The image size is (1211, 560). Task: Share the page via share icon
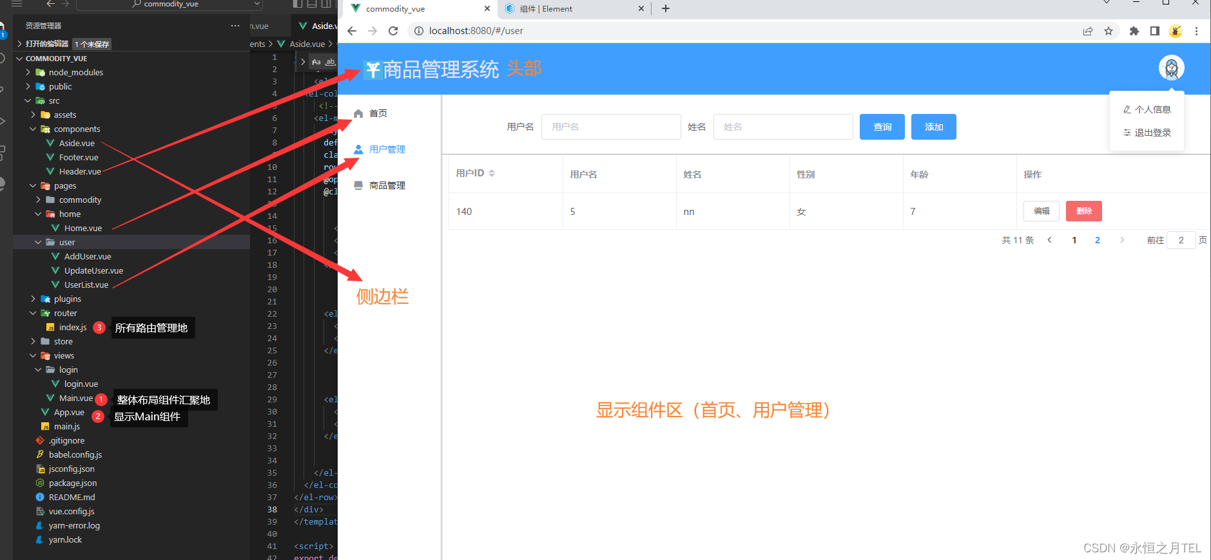click(1088, 31)
